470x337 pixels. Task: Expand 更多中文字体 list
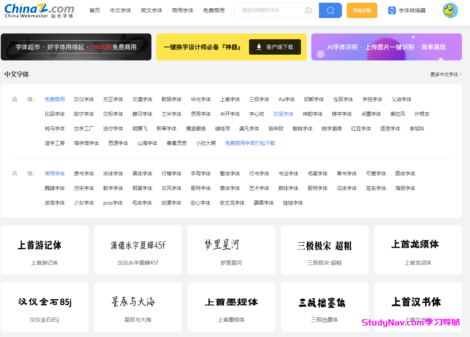(x=444, y=75)
